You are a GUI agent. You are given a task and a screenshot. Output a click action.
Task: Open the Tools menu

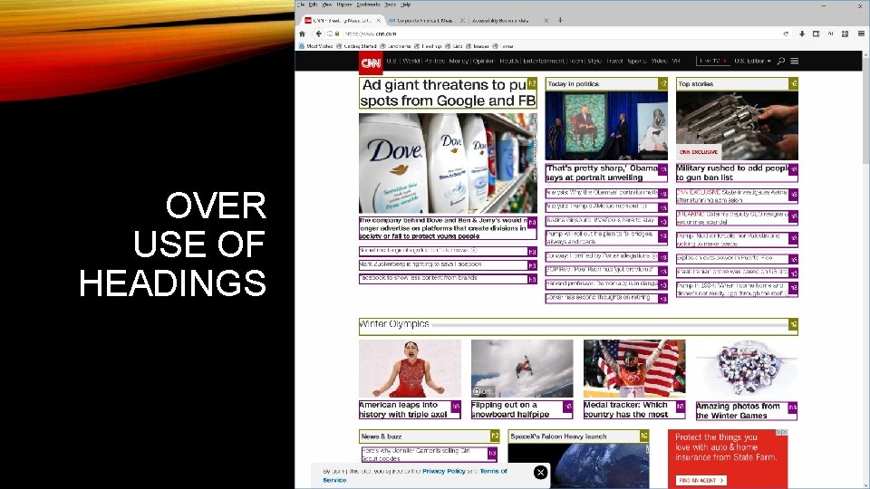pos(390,5)
